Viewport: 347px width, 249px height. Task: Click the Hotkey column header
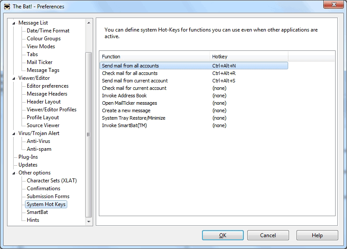click(249, 57)
